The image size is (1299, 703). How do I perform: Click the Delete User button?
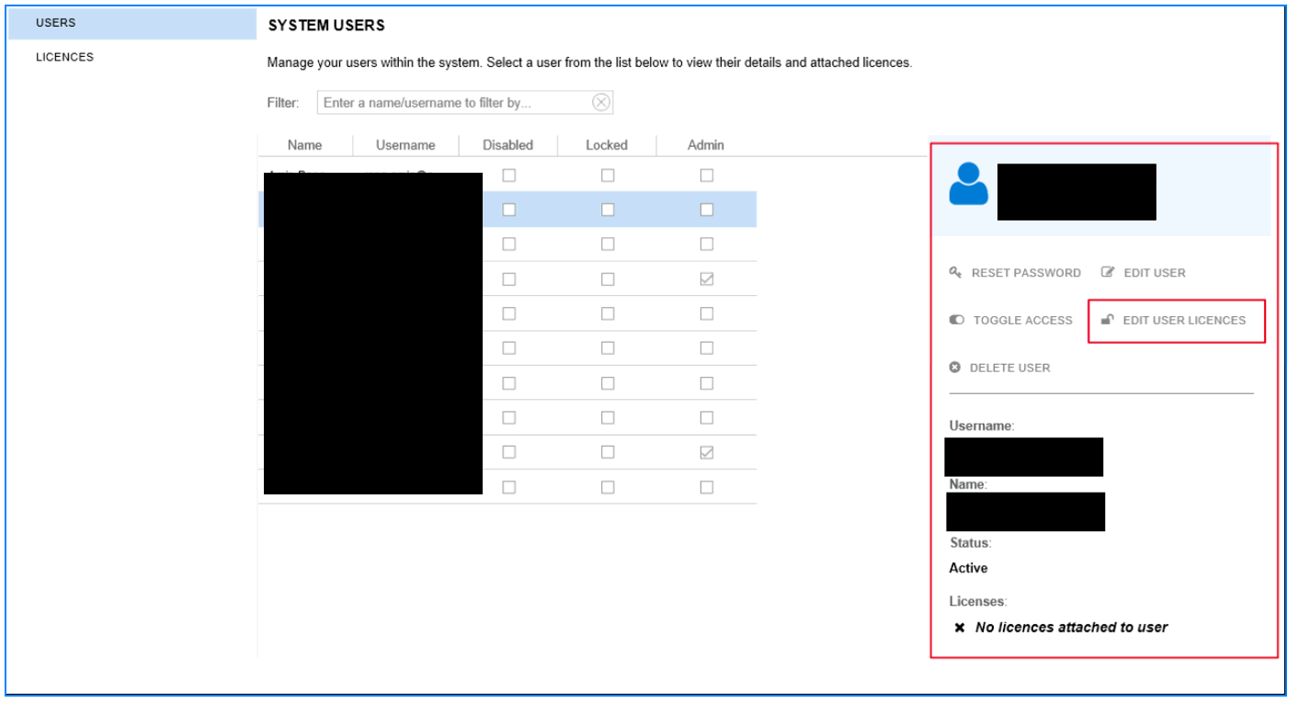1008,368
